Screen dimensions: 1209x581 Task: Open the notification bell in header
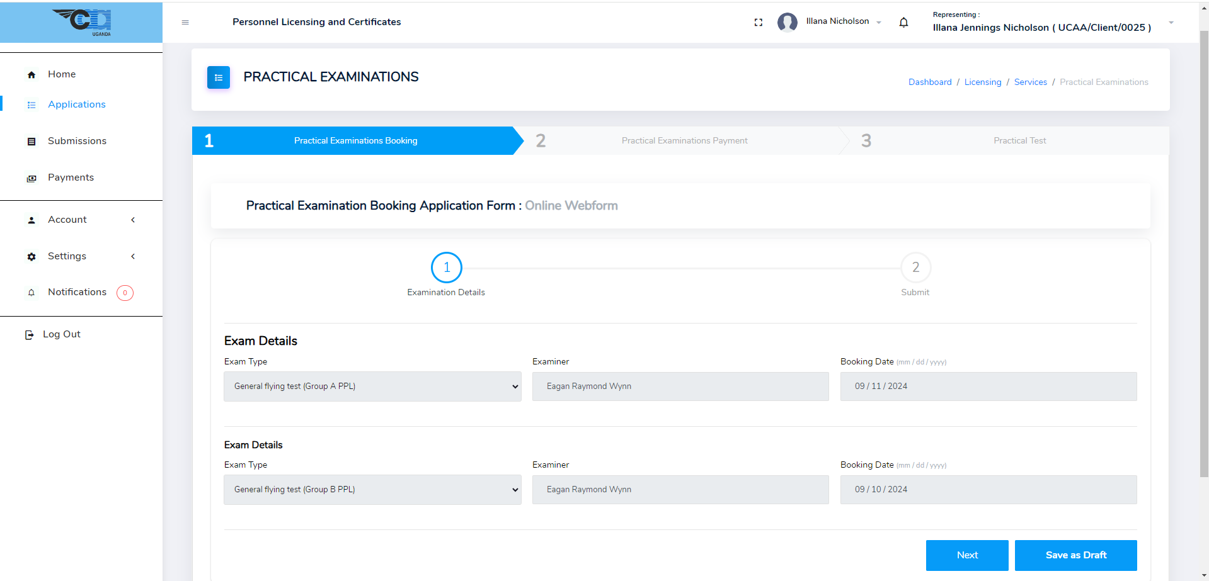pos(903,23)
